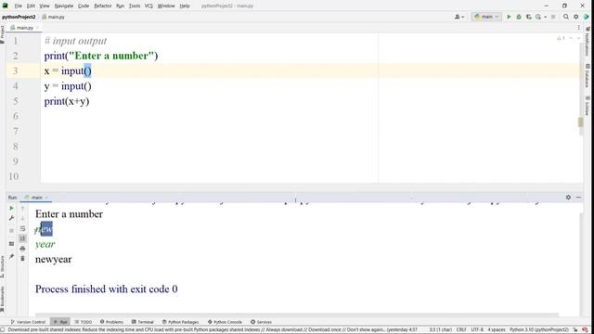This screenshot has height=334, width=594.
Task: Open the Services tool window
Action: coord(261,322)
